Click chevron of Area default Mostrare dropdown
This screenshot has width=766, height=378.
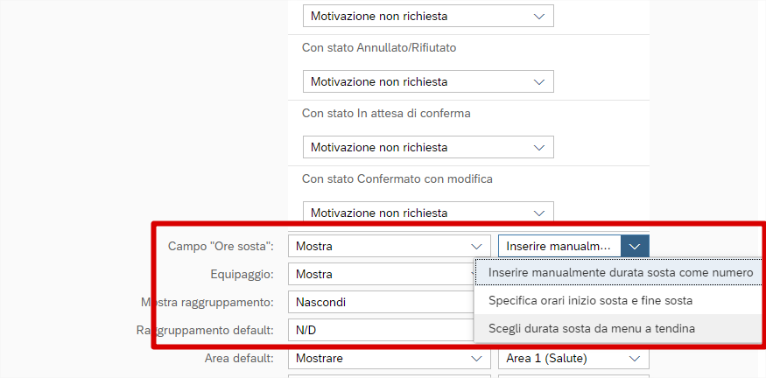476,358
